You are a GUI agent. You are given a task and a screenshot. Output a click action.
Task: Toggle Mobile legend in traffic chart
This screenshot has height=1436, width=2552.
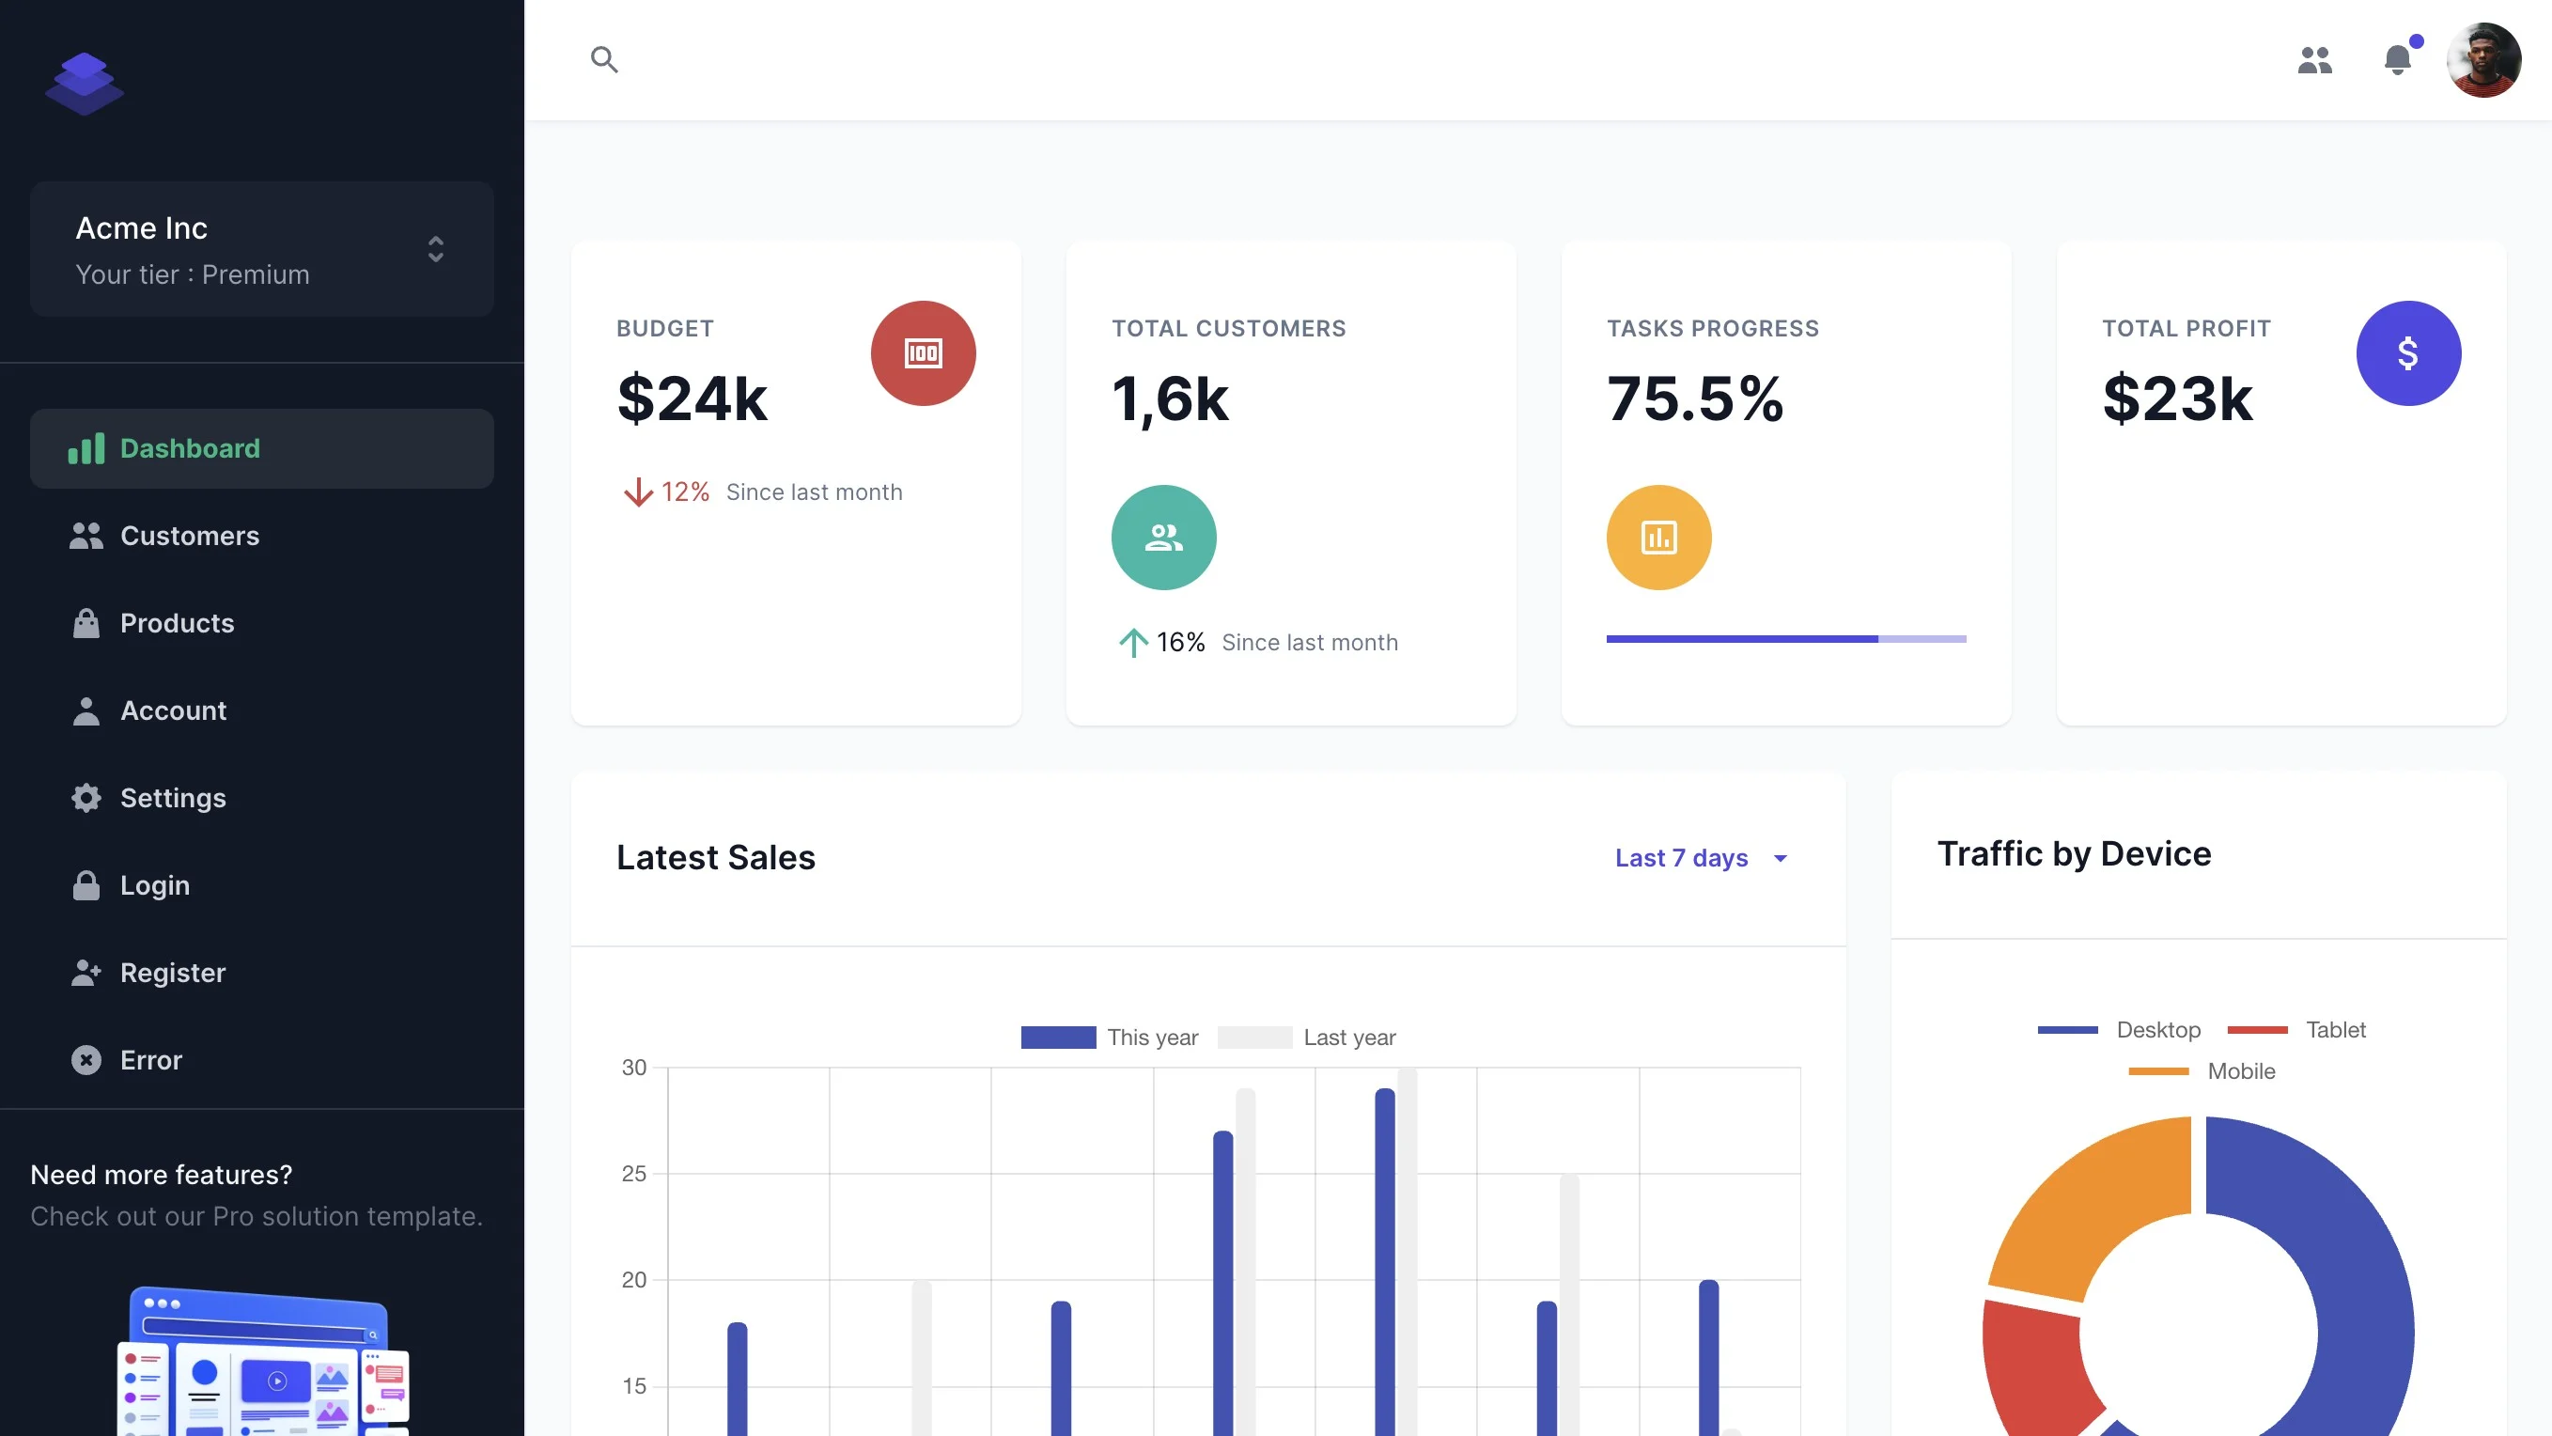[2202, 1071]
